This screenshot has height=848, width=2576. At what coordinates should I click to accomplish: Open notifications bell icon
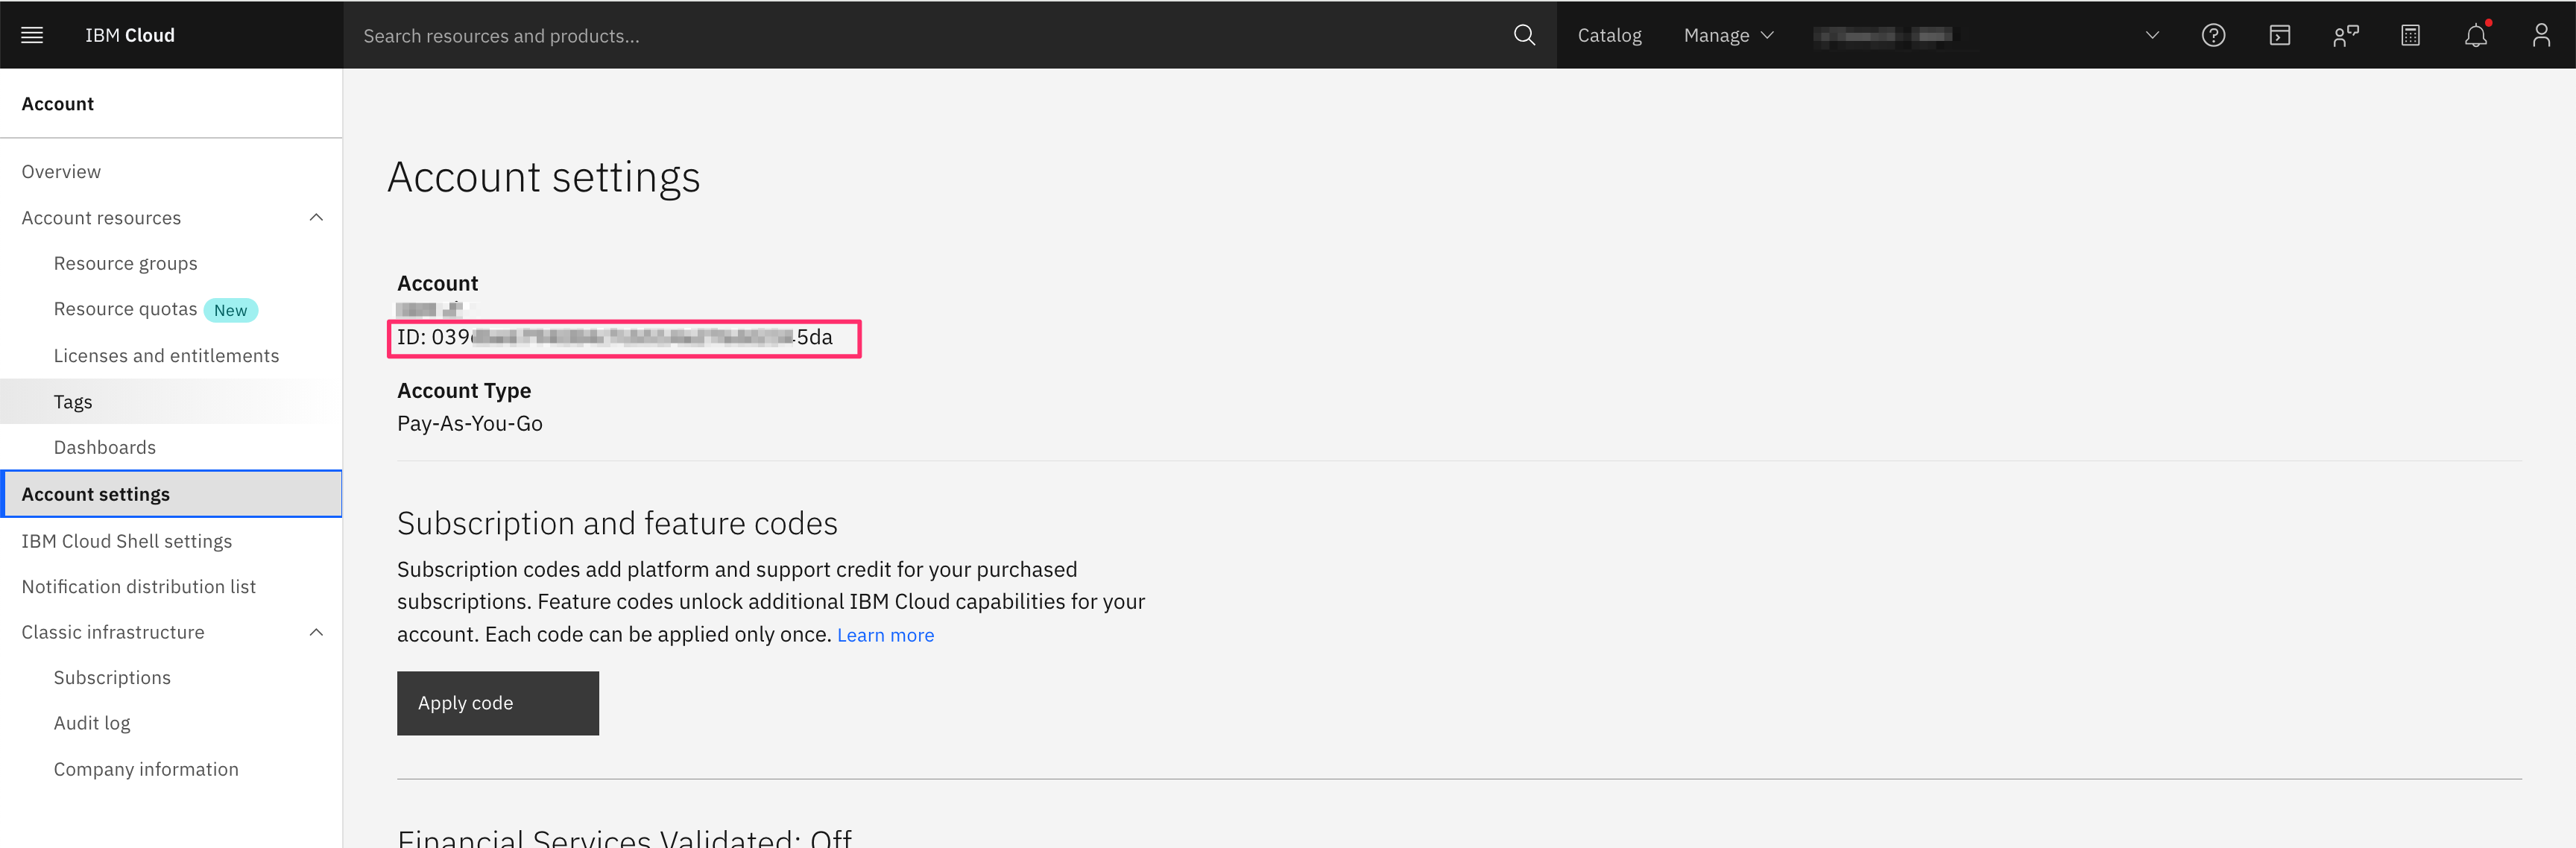coord(2475,35)
